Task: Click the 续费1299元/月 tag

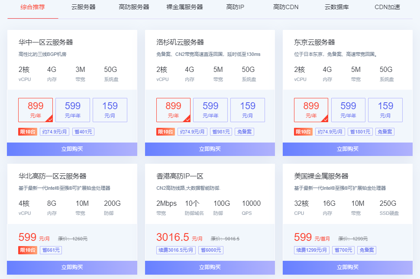Action: coord(311,250)
